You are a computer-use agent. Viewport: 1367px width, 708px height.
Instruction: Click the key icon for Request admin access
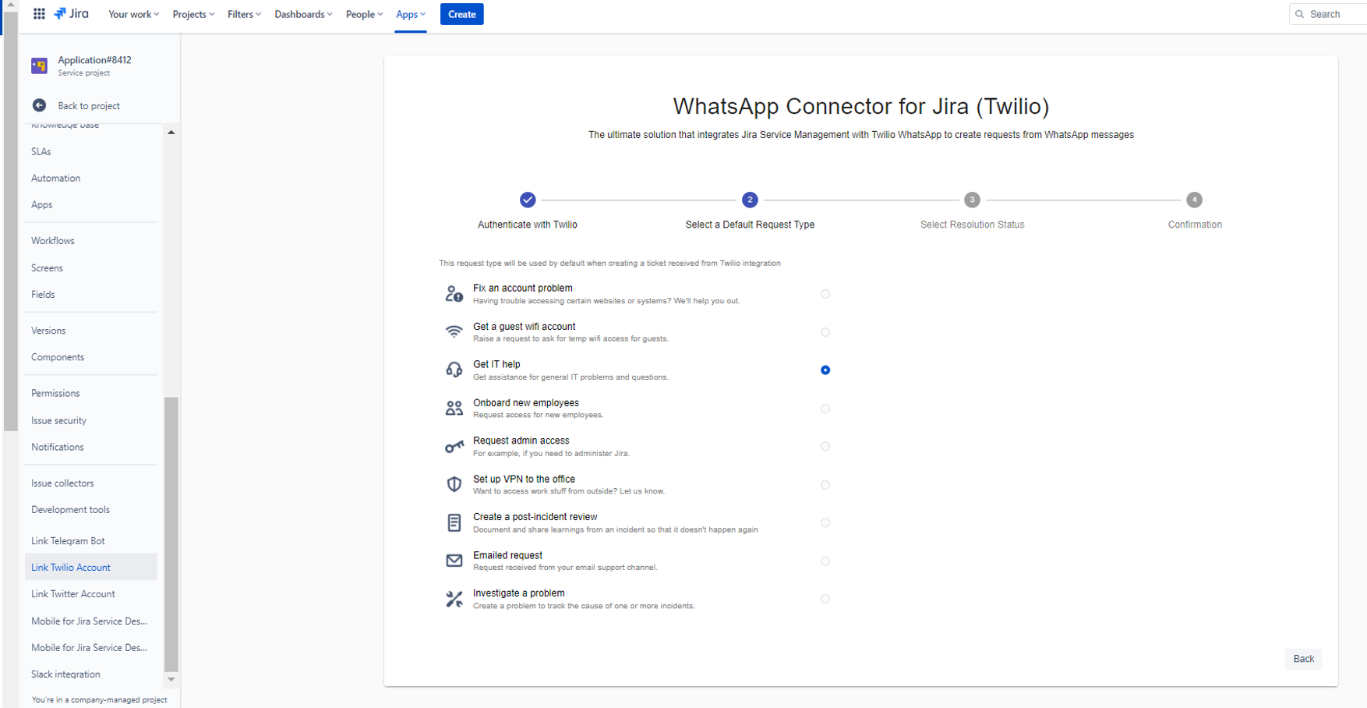(x=454, y=446)
